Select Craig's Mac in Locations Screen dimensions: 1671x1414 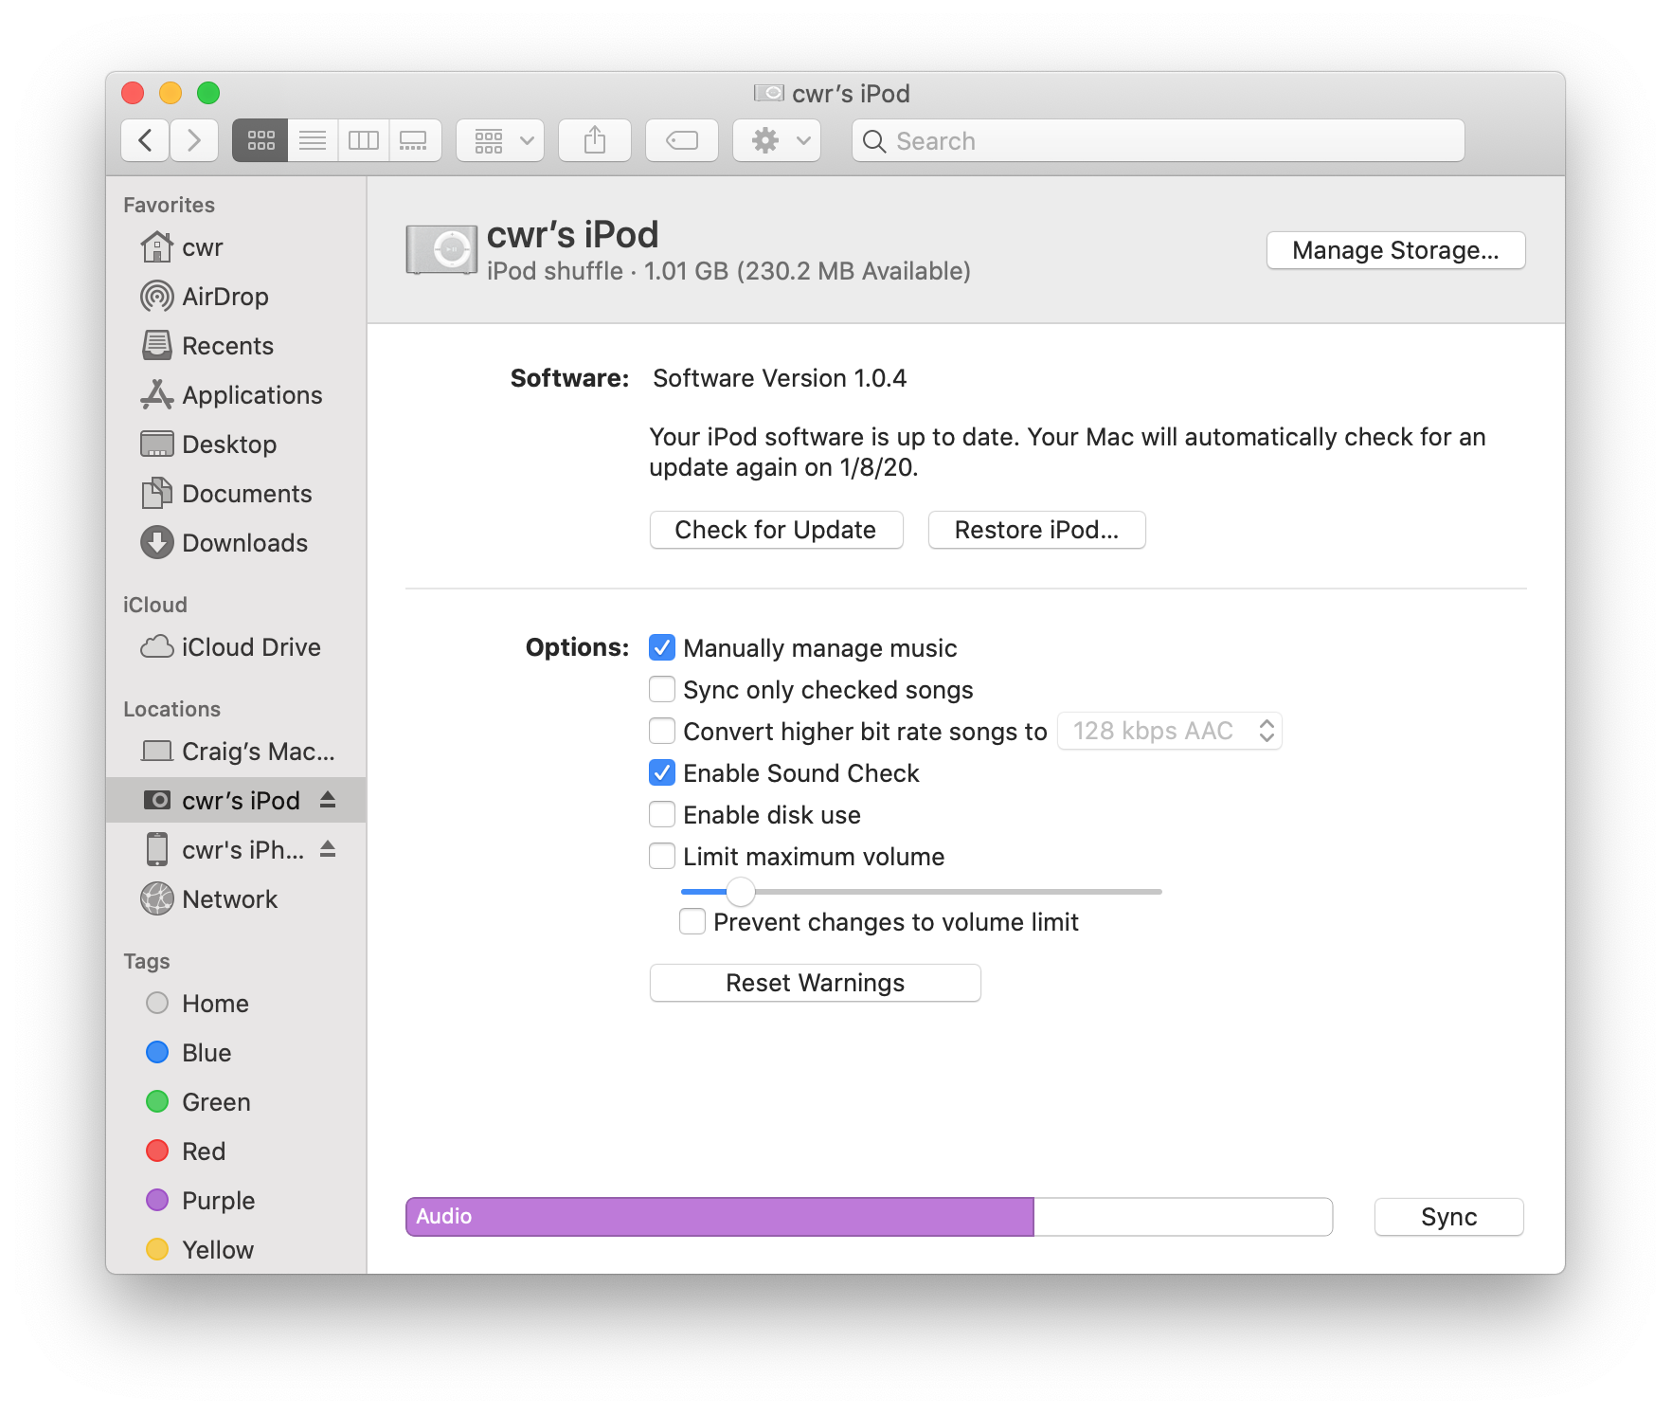point(236,752)
